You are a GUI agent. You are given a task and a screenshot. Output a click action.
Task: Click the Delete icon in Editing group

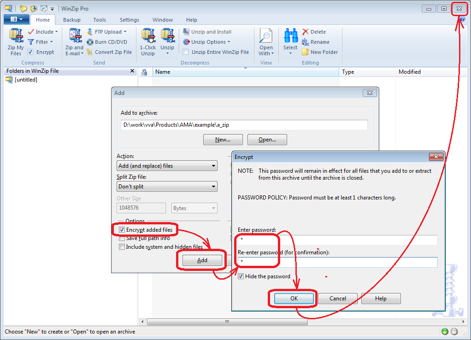click(x=306, y=32)
